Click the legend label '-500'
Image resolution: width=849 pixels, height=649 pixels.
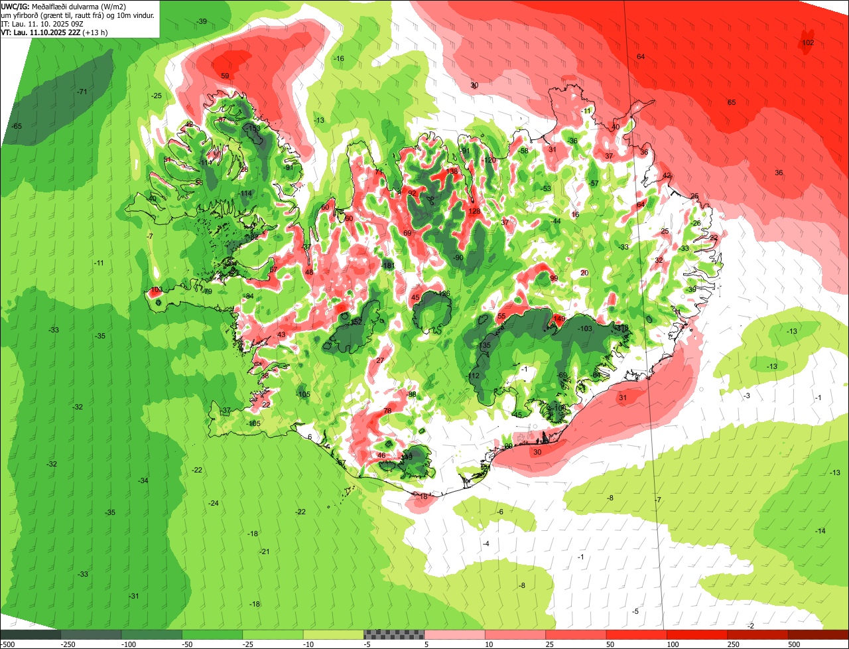7,644
